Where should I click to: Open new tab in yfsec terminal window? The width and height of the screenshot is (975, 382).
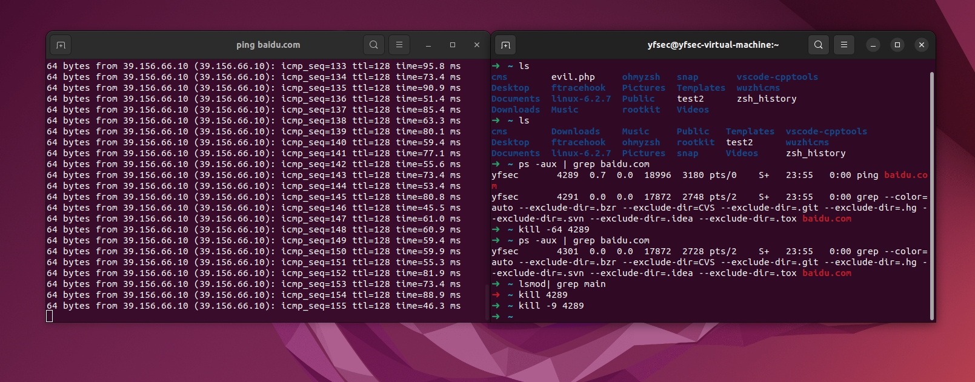(x=505, y=45)
